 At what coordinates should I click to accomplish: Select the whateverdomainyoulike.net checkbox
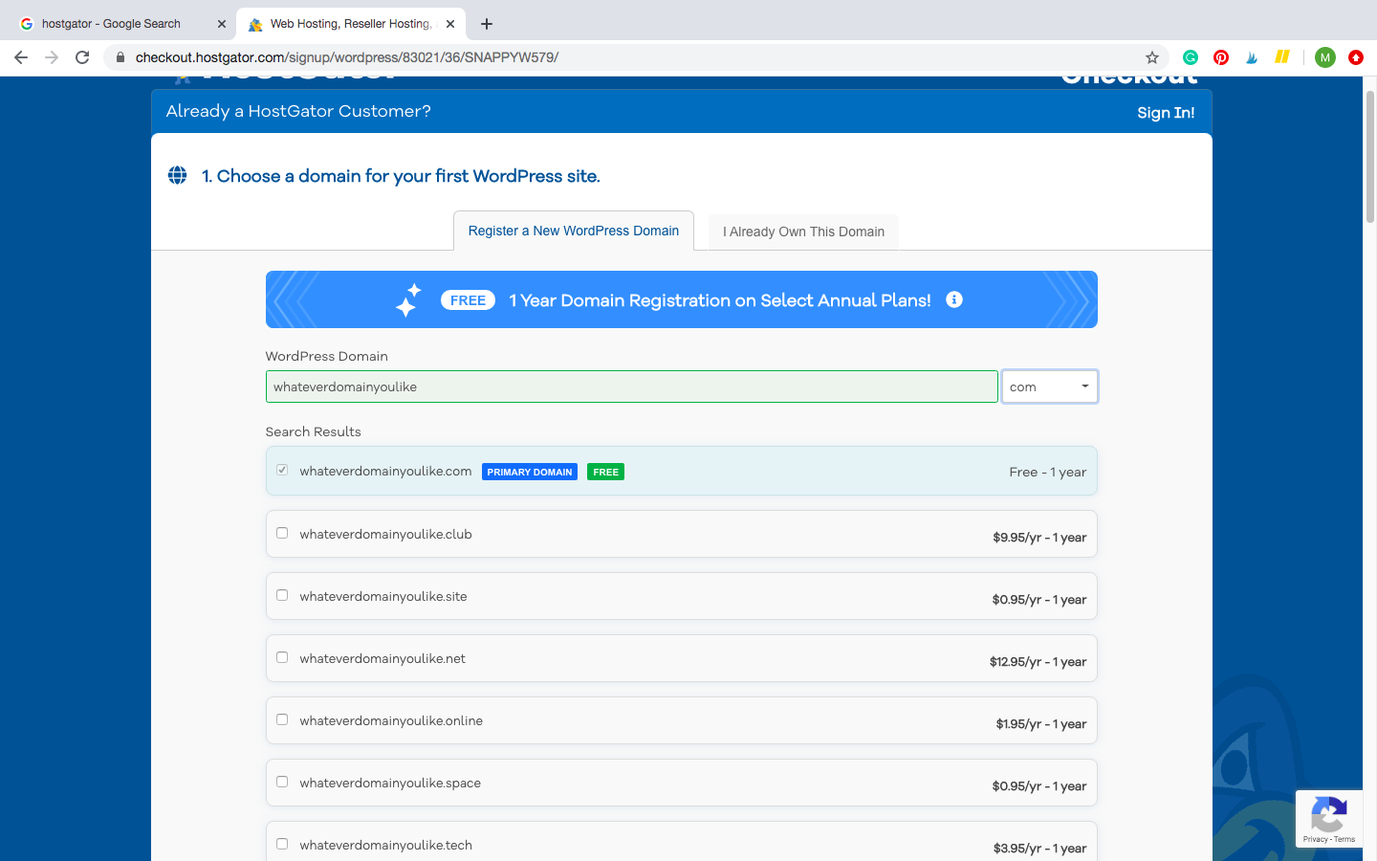[x=282, y=657]
